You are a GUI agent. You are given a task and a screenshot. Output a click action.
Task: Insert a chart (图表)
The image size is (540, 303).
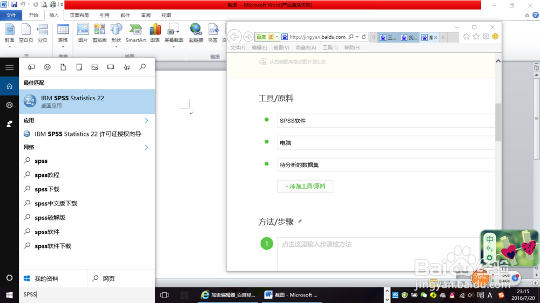coord(155,33)
